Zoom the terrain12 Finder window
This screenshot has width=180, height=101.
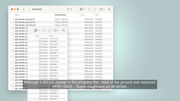18,9
